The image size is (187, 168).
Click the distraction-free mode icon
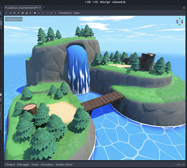(x=184, y=8)
